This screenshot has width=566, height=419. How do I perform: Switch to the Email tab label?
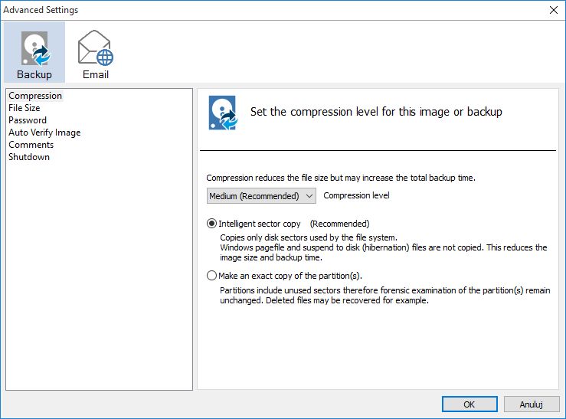[x=96, y=74]
